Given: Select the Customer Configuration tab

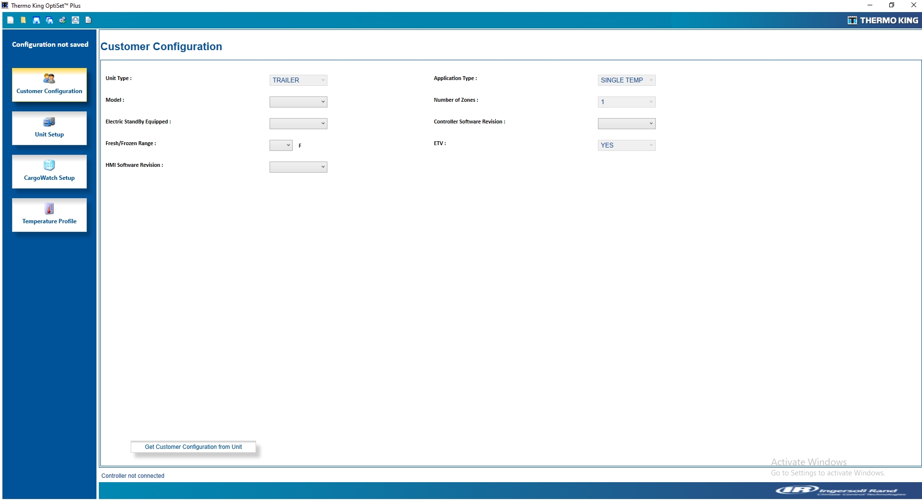Looking at the screenshot, I should (x=49, y=85).
